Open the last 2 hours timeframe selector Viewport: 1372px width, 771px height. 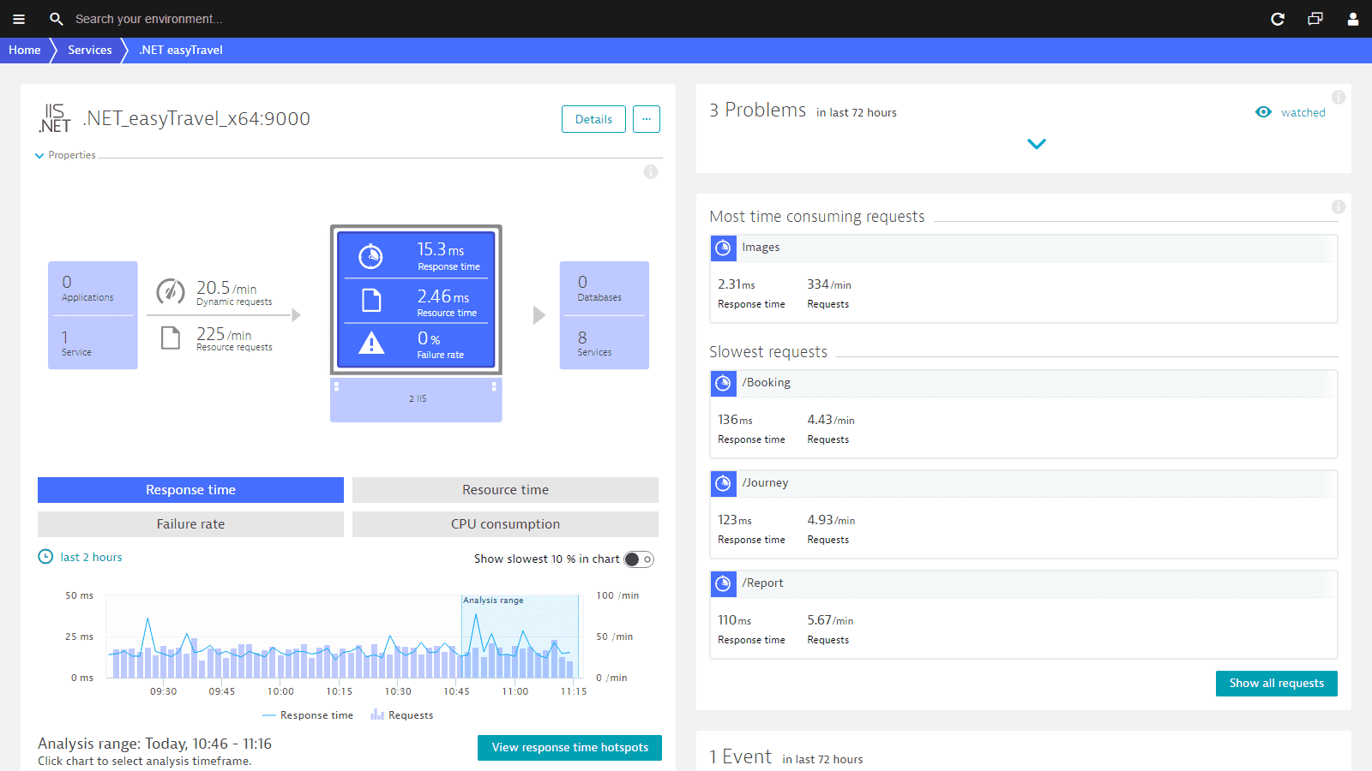pos(91,557)
